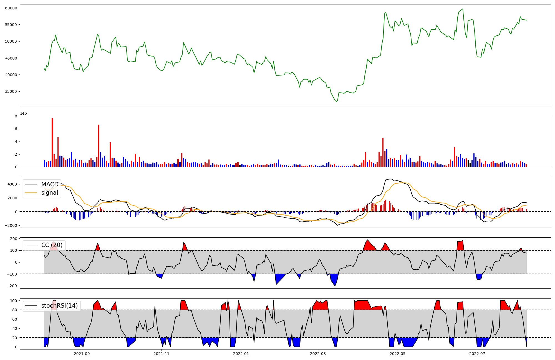The image size is (555, 360).
Task: Click the 2022-07 date tick label
Action: coord(477,354)
